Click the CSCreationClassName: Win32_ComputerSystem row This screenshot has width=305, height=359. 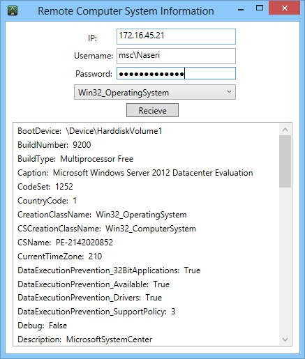(x=107, y=229)
